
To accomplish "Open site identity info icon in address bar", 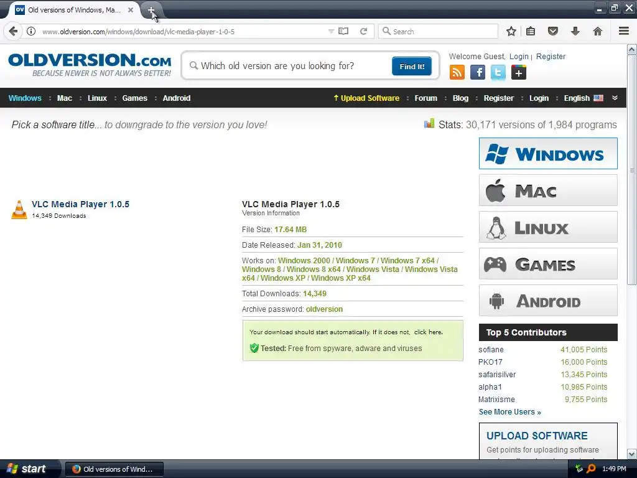I will pos(31,31).
